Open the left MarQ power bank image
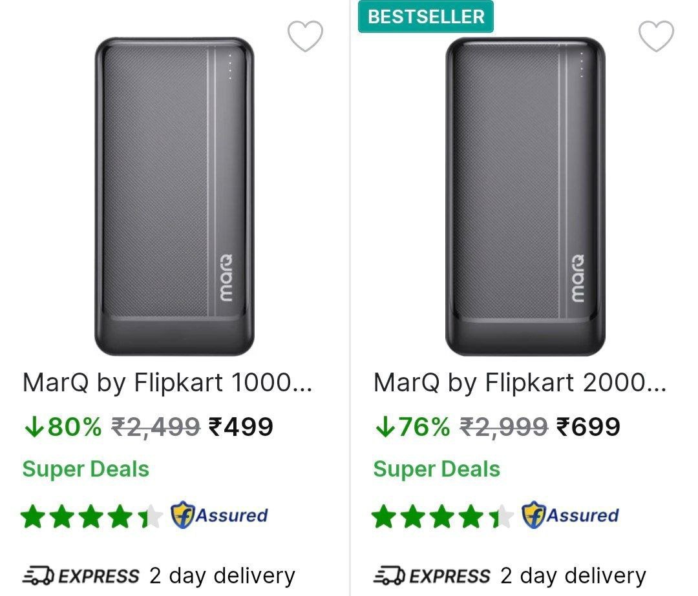This screenshot has height=596, width=698. click(x=174, y=196)
